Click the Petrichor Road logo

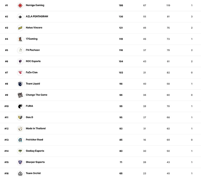point(20,140)
